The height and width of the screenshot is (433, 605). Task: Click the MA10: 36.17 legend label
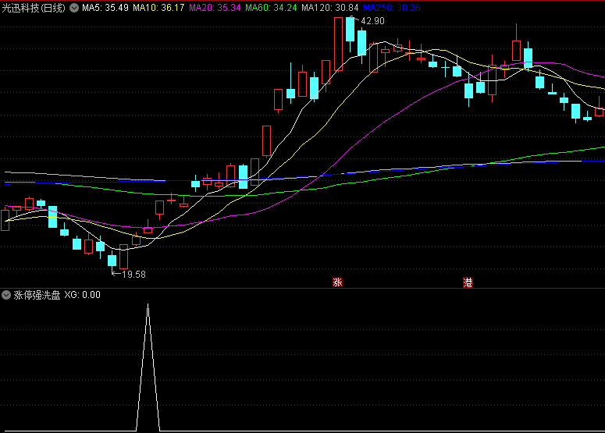tap(158, 8)
